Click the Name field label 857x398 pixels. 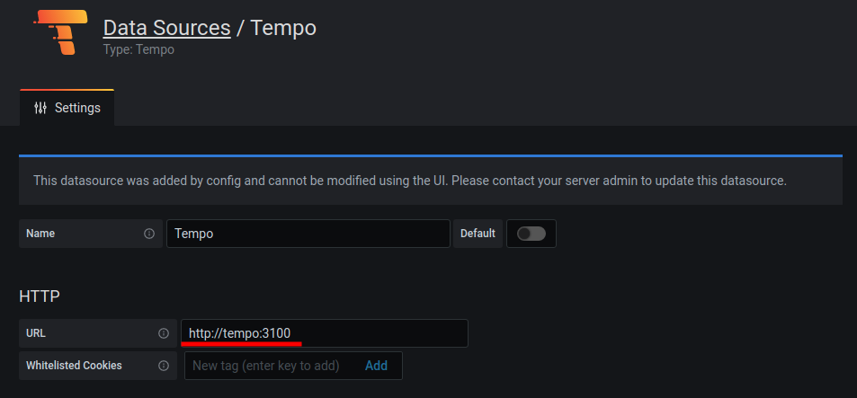click(40, 234)
